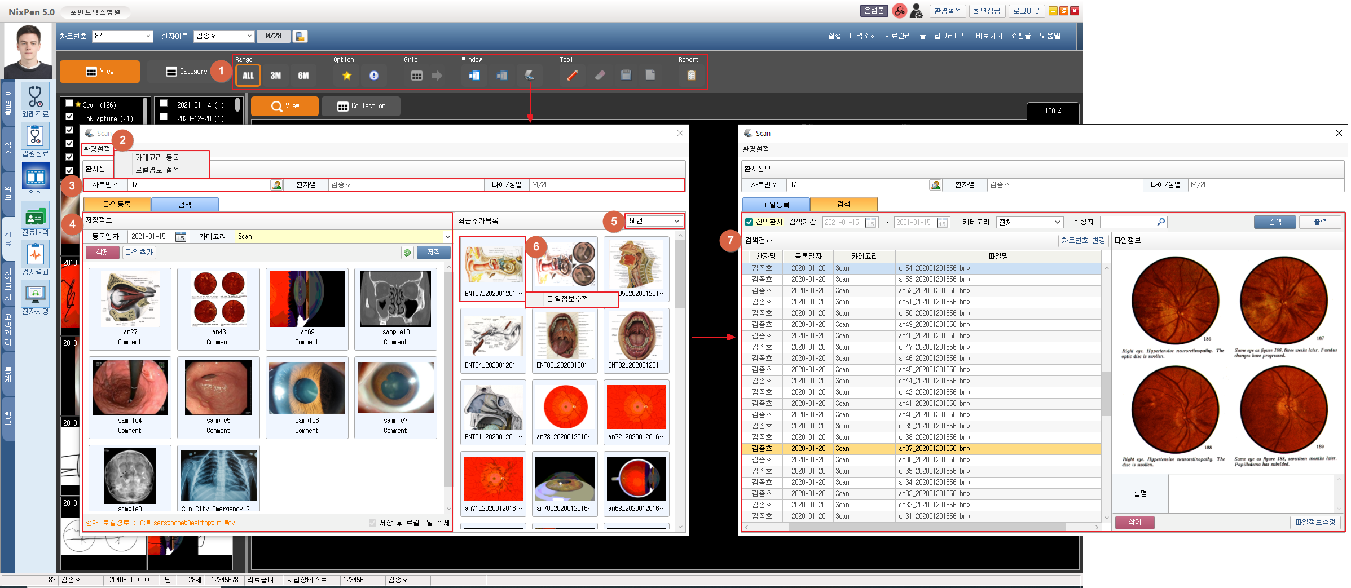
Task: Uncheck the 선택환자 checkbox
Action: [x=749, y=222]
